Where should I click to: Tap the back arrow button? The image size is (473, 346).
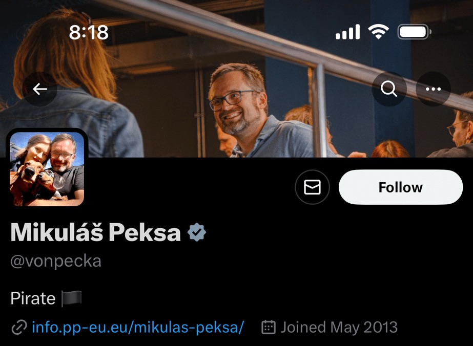(40, 89)
